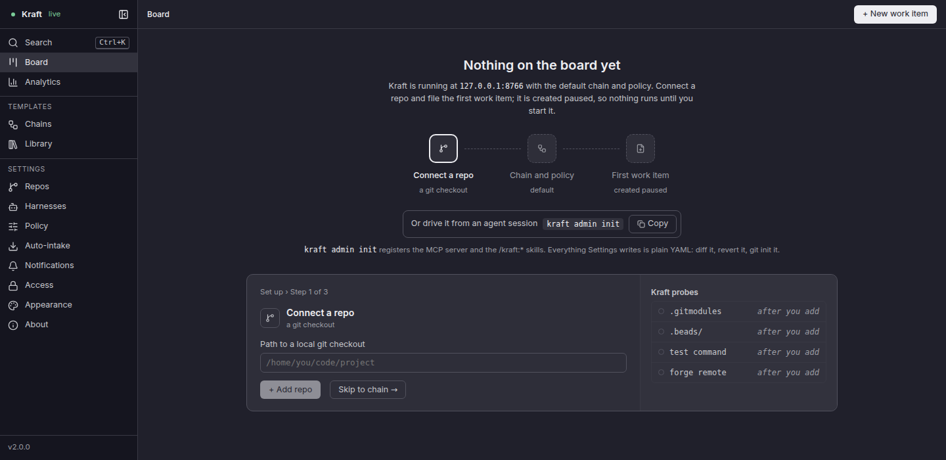
Task: Click the Board page title
Action: (x=158, y=14)
